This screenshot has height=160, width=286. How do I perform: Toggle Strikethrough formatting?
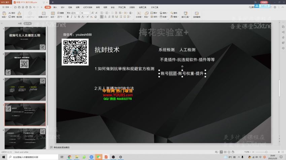[79, 17]
